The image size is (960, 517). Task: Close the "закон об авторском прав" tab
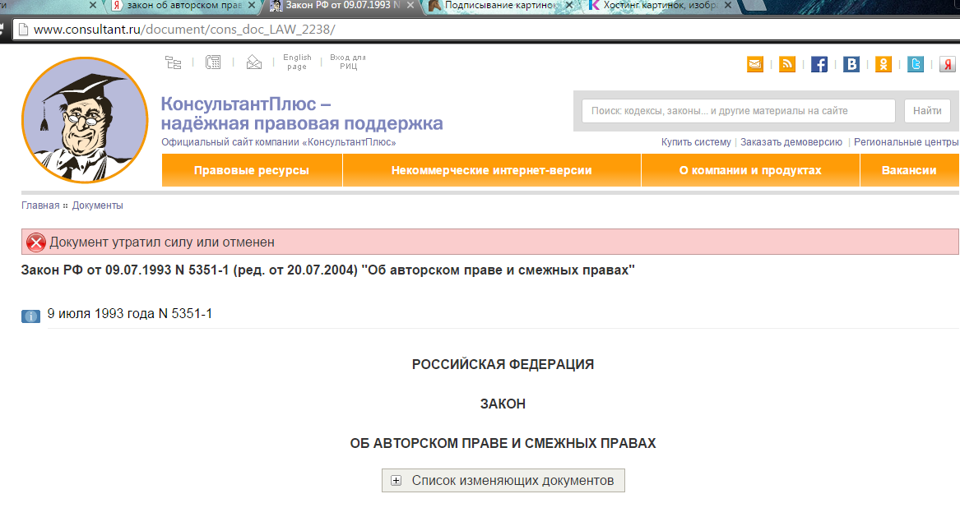(x=252, y=5)
